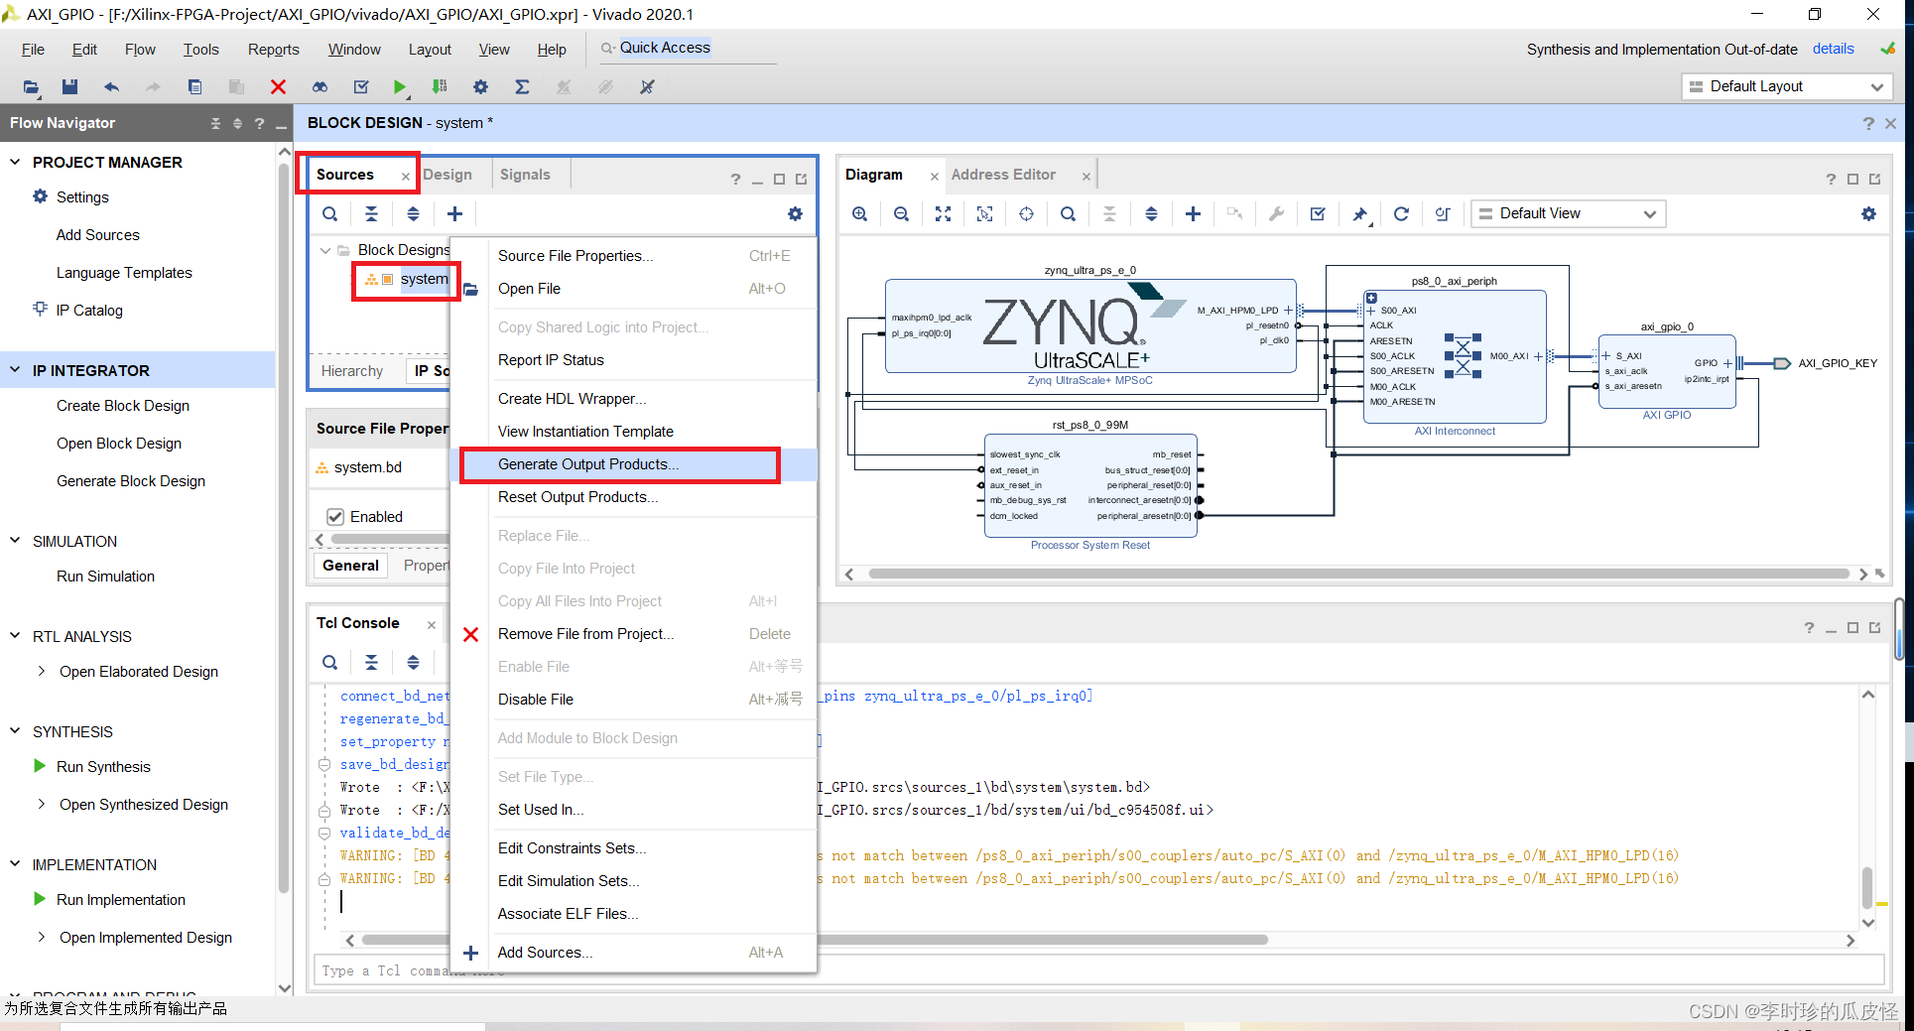Search in the Sources panel
1914x1031 pixels.
(x=330, y=214)
